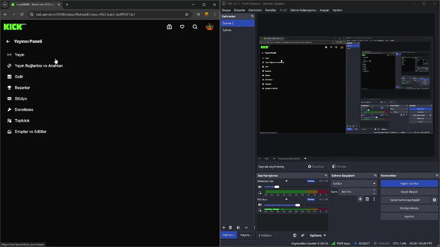This screenshot has width=440, height=247.
Task: Enable Stüdyo Modu
Action: point(409,208)
